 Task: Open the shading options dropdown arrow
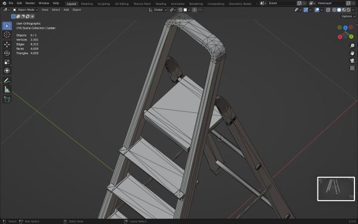coord(353,10)
